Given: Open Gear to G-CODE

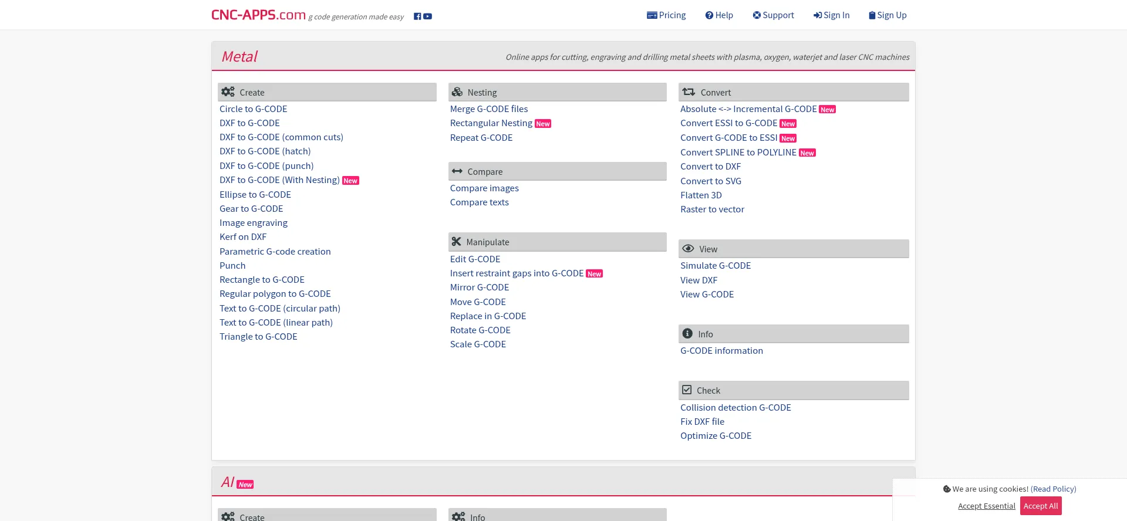Looking at the screenshot, I should (251, 208).
